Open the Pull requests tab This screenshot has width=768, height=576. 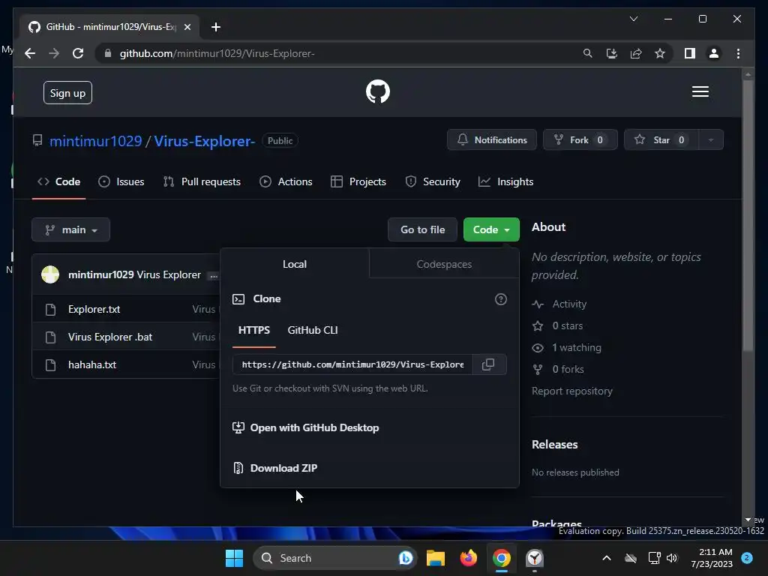202,181
